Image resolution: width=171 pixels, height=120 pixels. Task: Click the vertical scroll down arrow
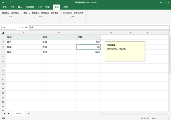[x=170, y=78]
